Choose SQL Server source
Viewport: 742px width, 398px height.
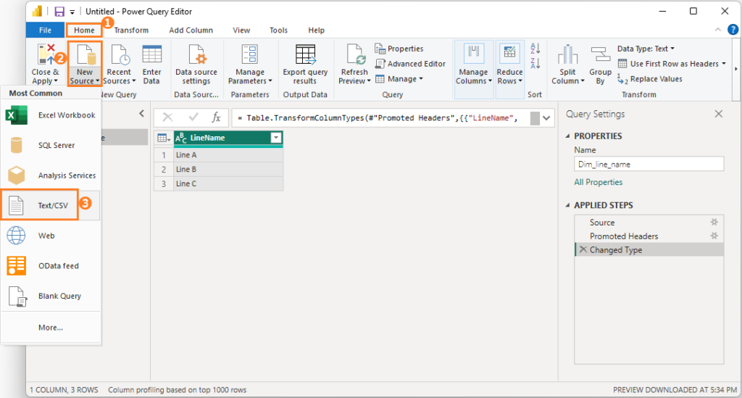pyautogui.click(x=51, y=145)
